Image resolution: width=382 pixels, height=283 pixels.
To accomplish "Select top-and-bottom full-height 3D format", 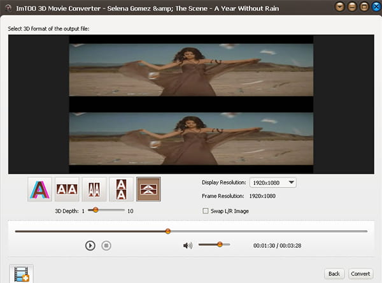I will (122, 189).
